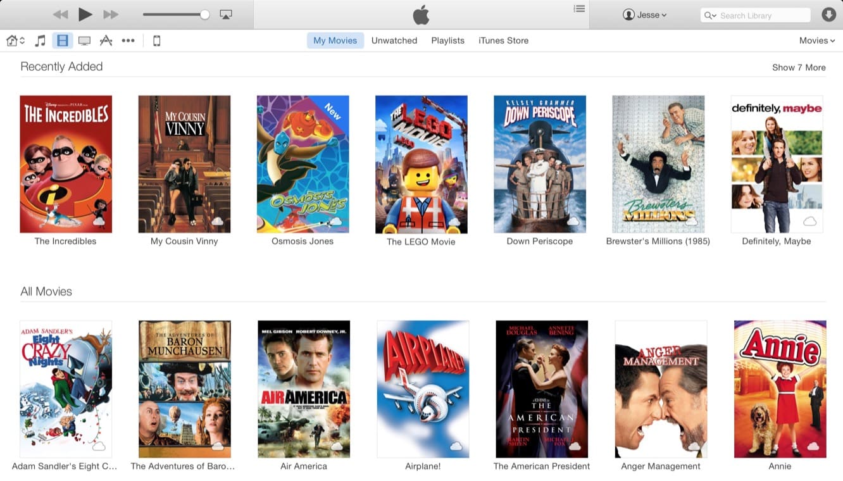Click the cloud icon on My Cousin Vinny

pos(218,221)
